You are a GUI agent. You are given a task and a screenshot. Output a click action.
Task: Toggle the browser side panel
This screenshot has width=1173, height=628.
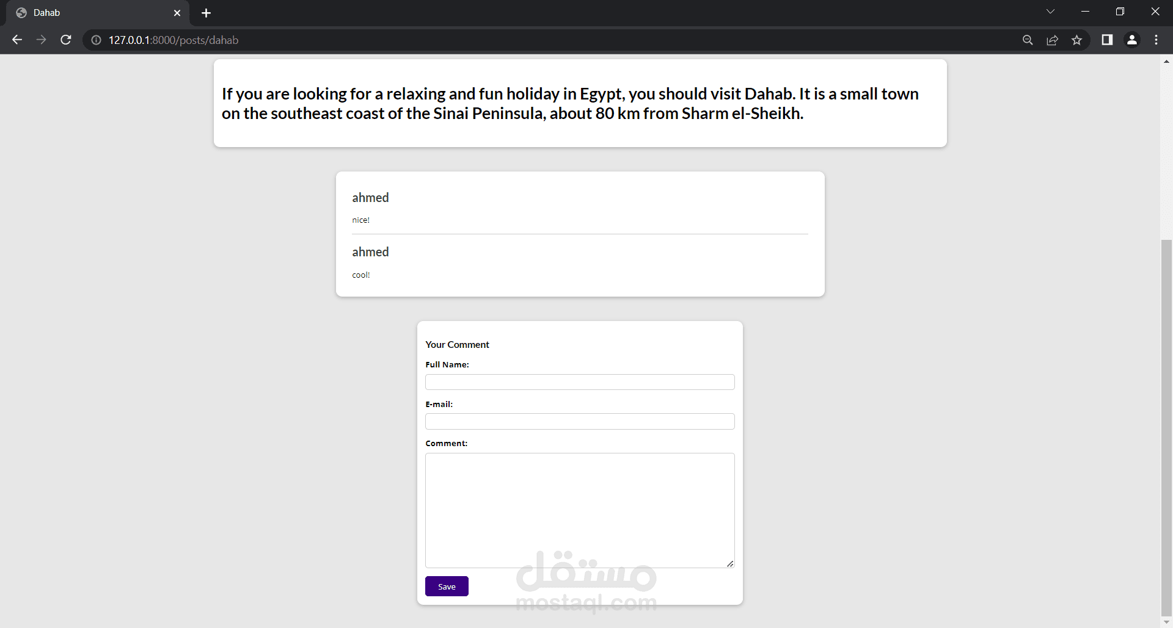(x=1106, y=40)
